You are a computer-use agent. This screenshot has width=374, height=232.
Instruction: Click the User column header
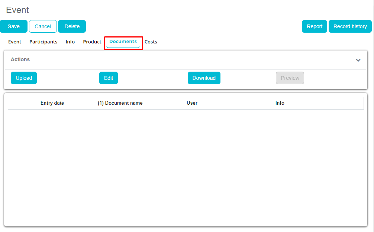[192, 103]
